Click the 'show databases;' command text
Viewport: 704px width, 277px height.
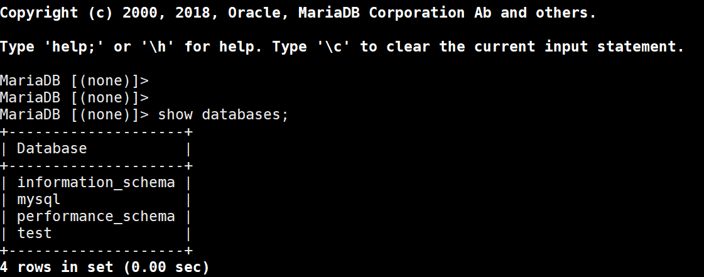(x=223, y=114)
